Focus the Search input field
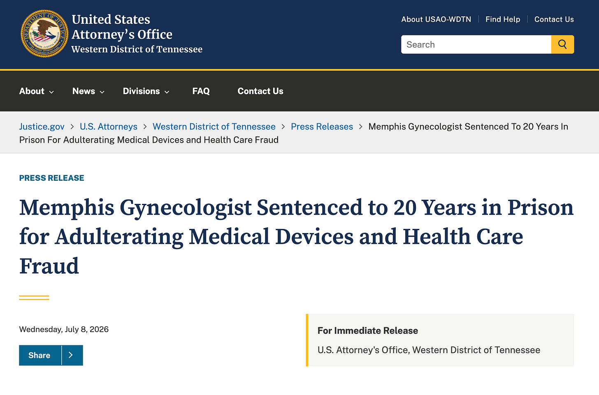599x395 pixels. click(476, 44)
